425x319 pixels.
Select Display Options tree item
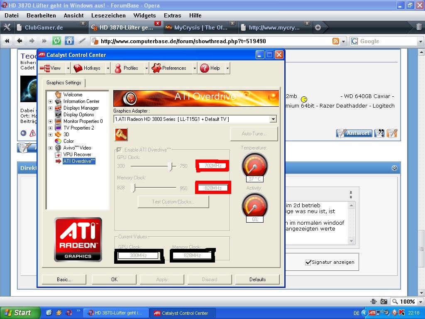pyautogui.click(x=78, y=115)
